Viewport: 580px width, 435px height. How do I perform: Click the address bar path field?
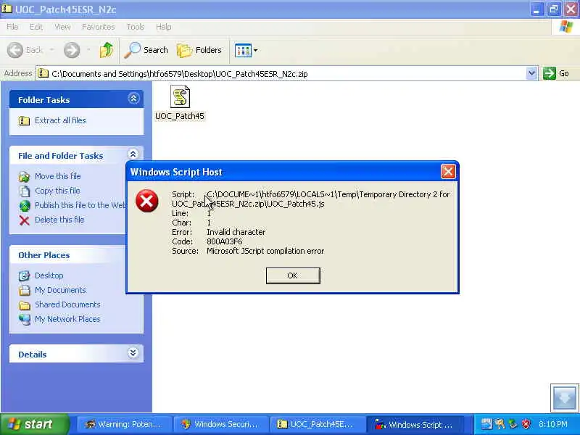pos(286,74)
